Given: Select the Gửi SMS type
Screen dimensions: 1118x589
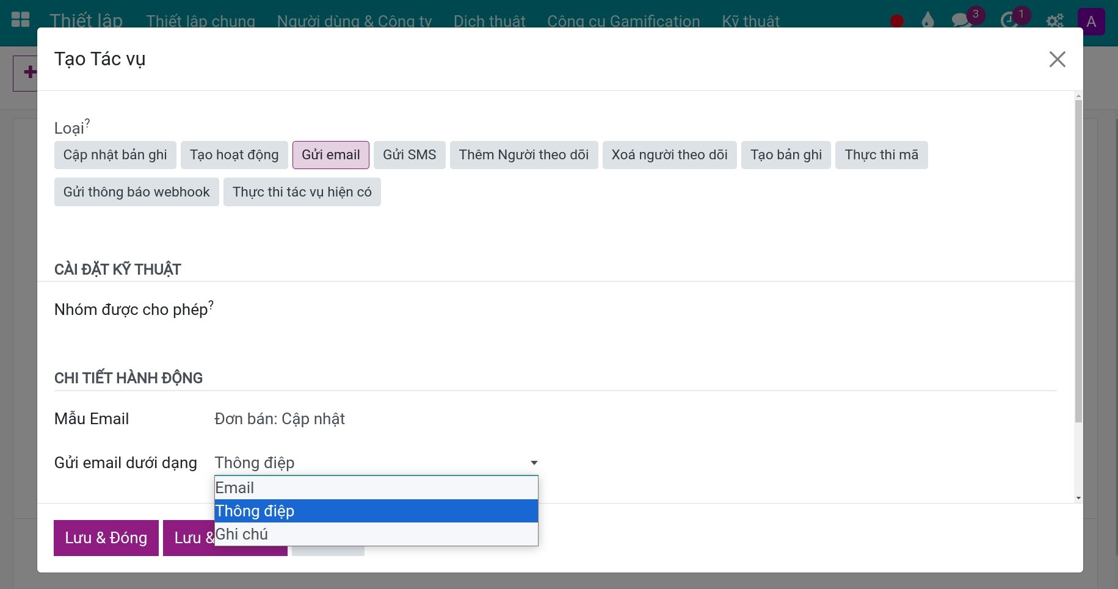Looking at the screenshot, I should click(x=410, y=155).
